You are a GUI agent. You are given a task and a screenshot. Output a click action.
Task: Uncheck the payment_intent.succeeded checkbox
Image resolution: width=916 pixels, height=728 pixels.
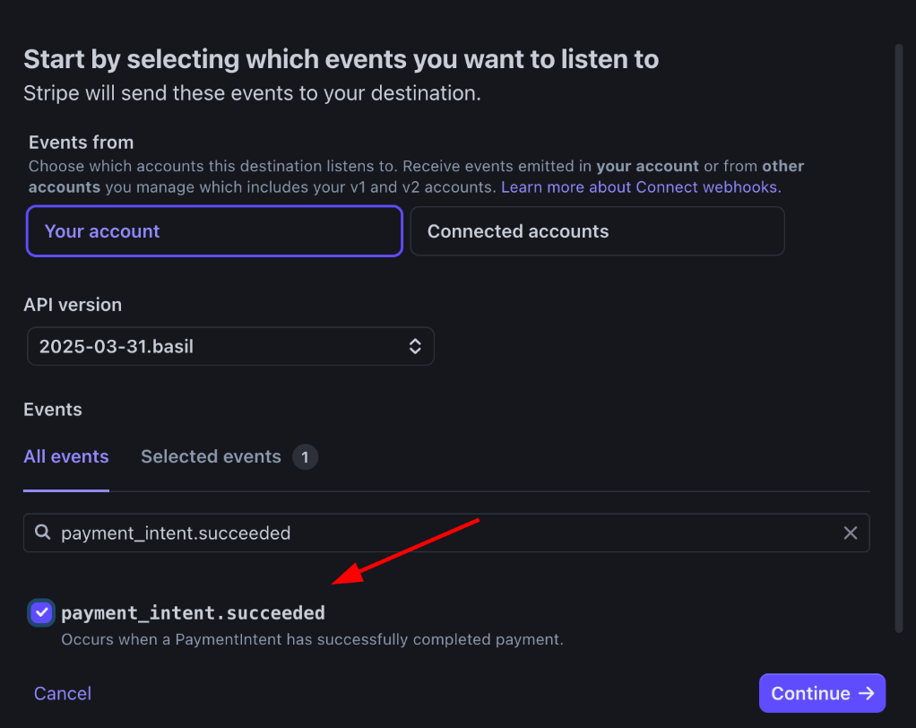[41, 613]
